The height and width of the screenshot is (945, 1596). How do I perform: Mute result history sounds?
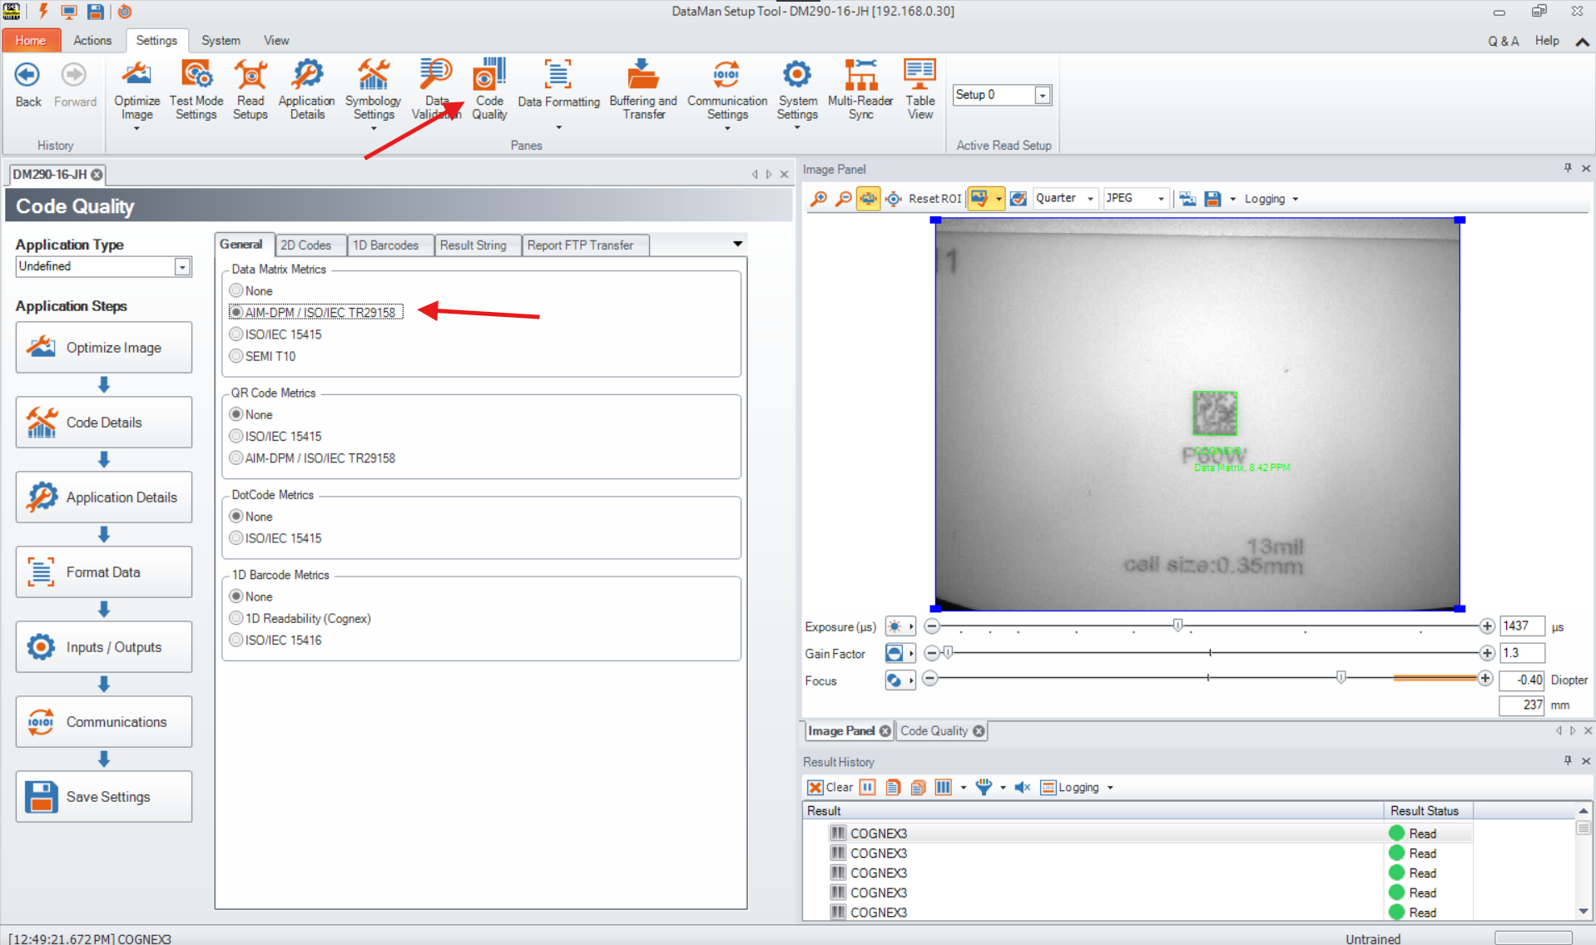pyautogui.click(x=1022, y=787)
